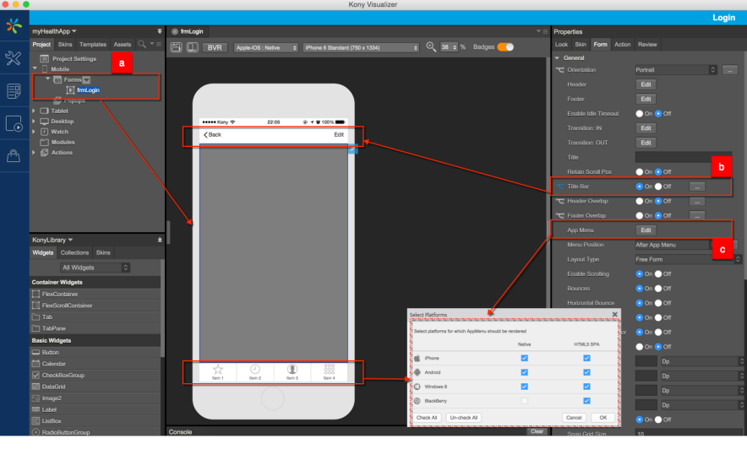Pin the KonyLibrary panel
747x455 pixels.
coord(160,240)
